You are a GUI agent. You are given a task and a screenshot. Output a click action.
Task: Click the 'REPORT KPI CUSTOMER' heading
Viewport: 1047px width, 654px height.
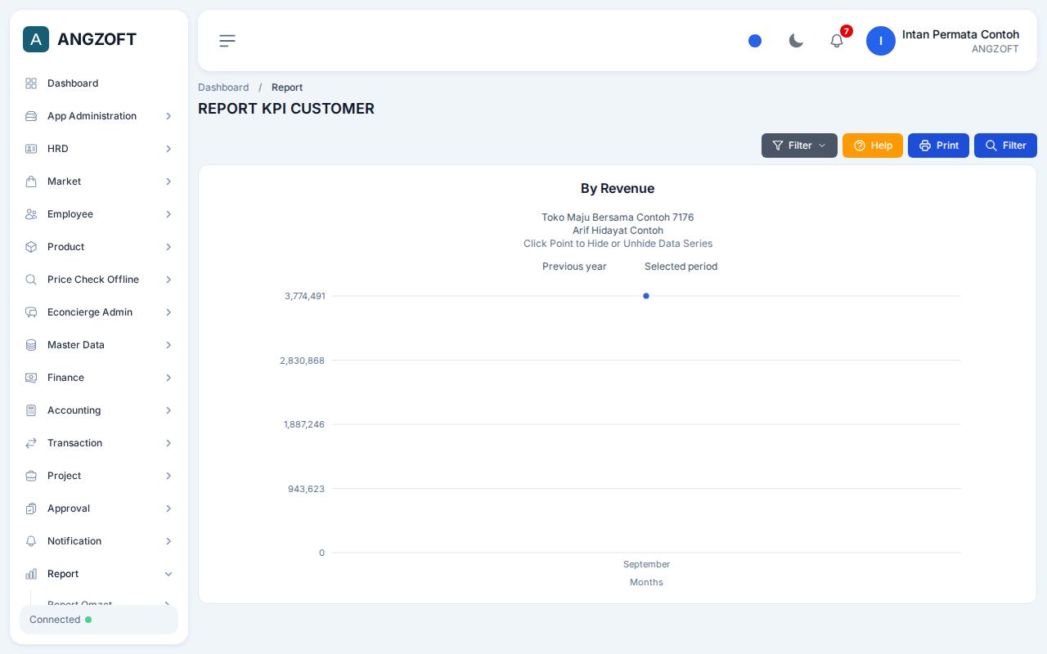click(x=286, y=109)
